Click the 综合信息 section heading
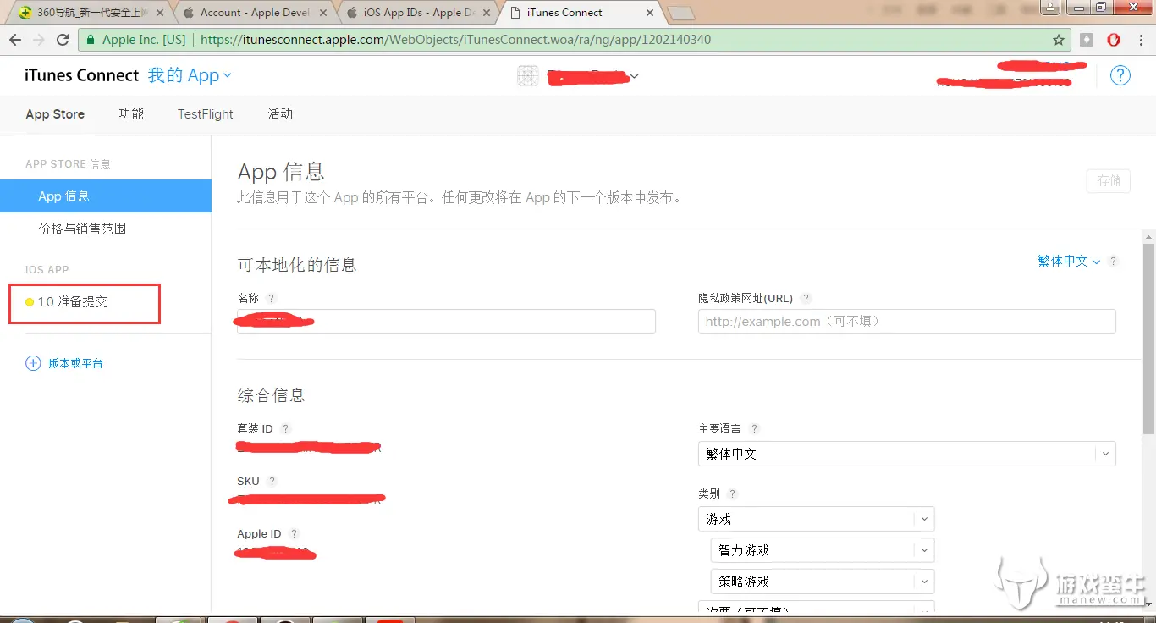 [x=272, y=395]
